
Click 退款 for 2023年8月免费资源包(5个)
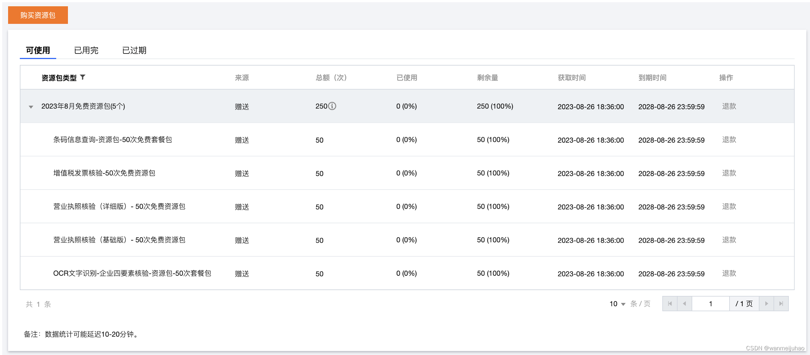(729, 106)
